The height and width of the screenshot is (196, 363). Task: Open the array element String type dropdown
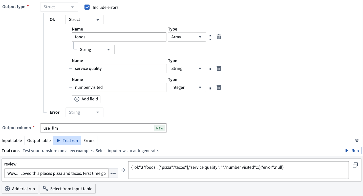(95, 49)
